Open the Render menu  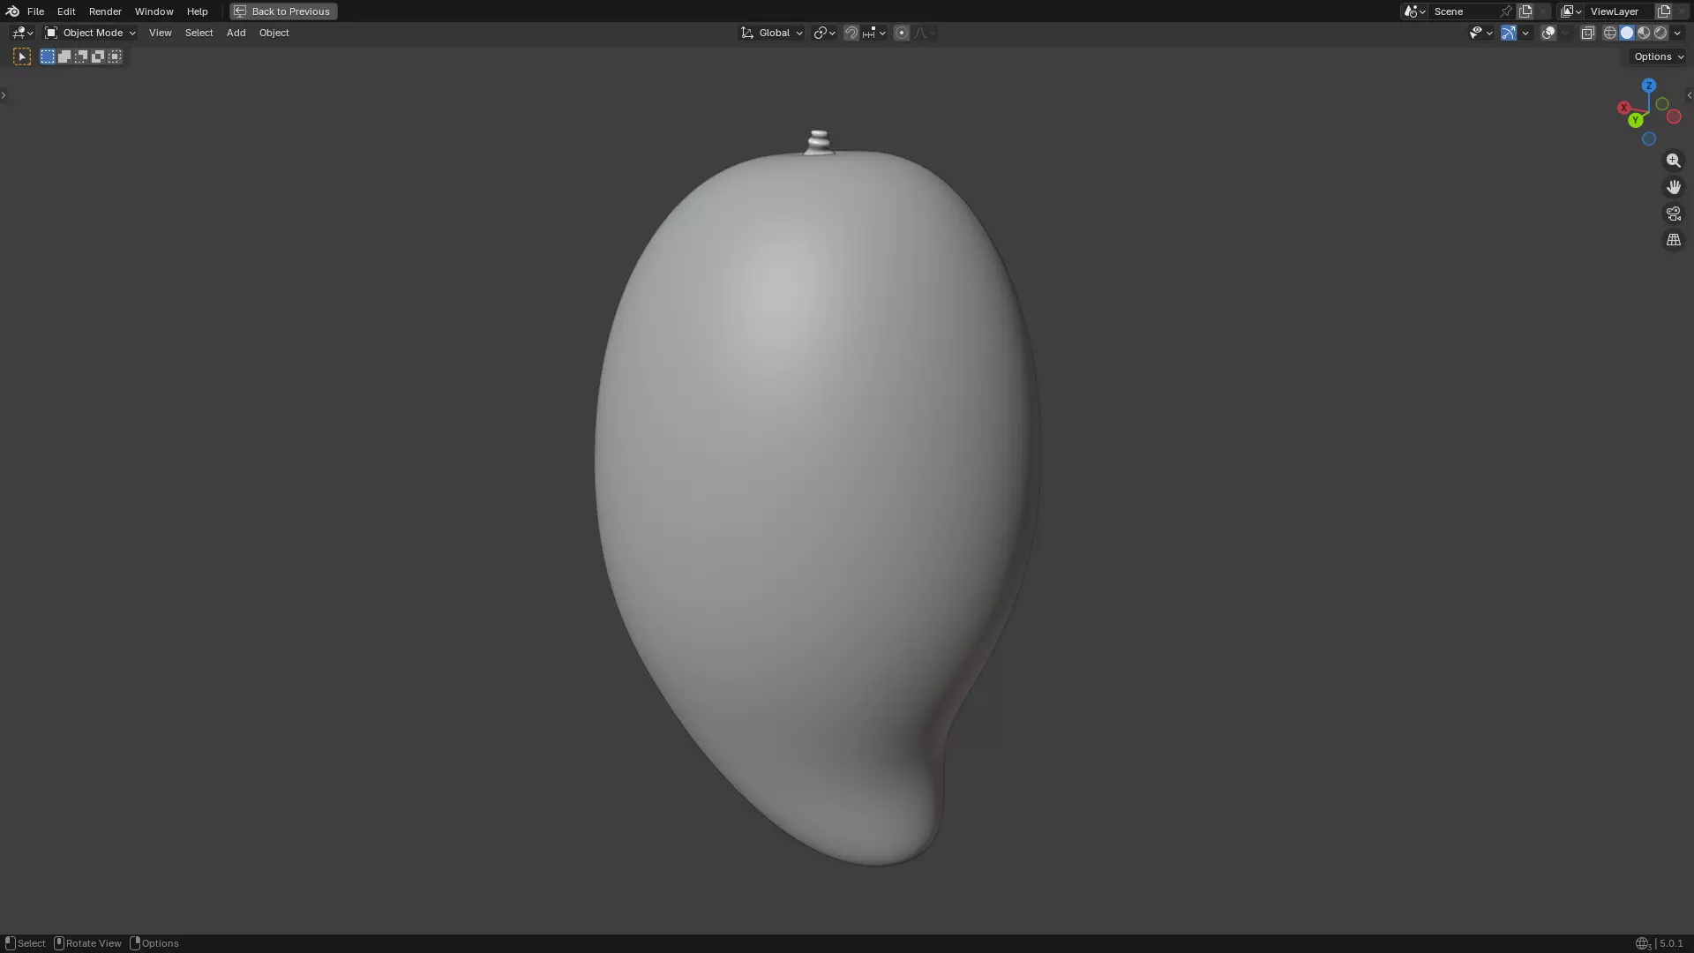[105, 11]
